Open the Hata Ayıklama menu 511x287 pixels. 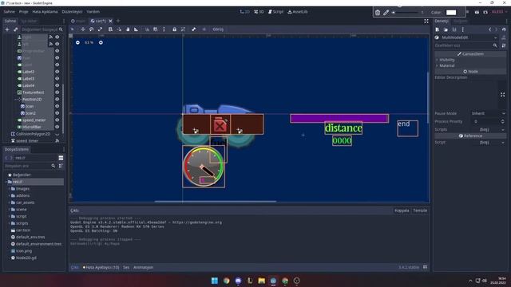click(45, 12)
